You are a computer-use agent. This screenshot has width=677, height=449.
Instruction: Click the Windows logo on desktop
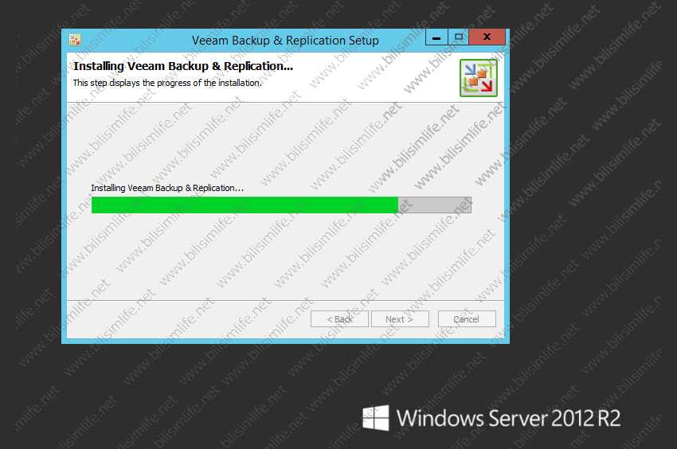click(376, 417)
